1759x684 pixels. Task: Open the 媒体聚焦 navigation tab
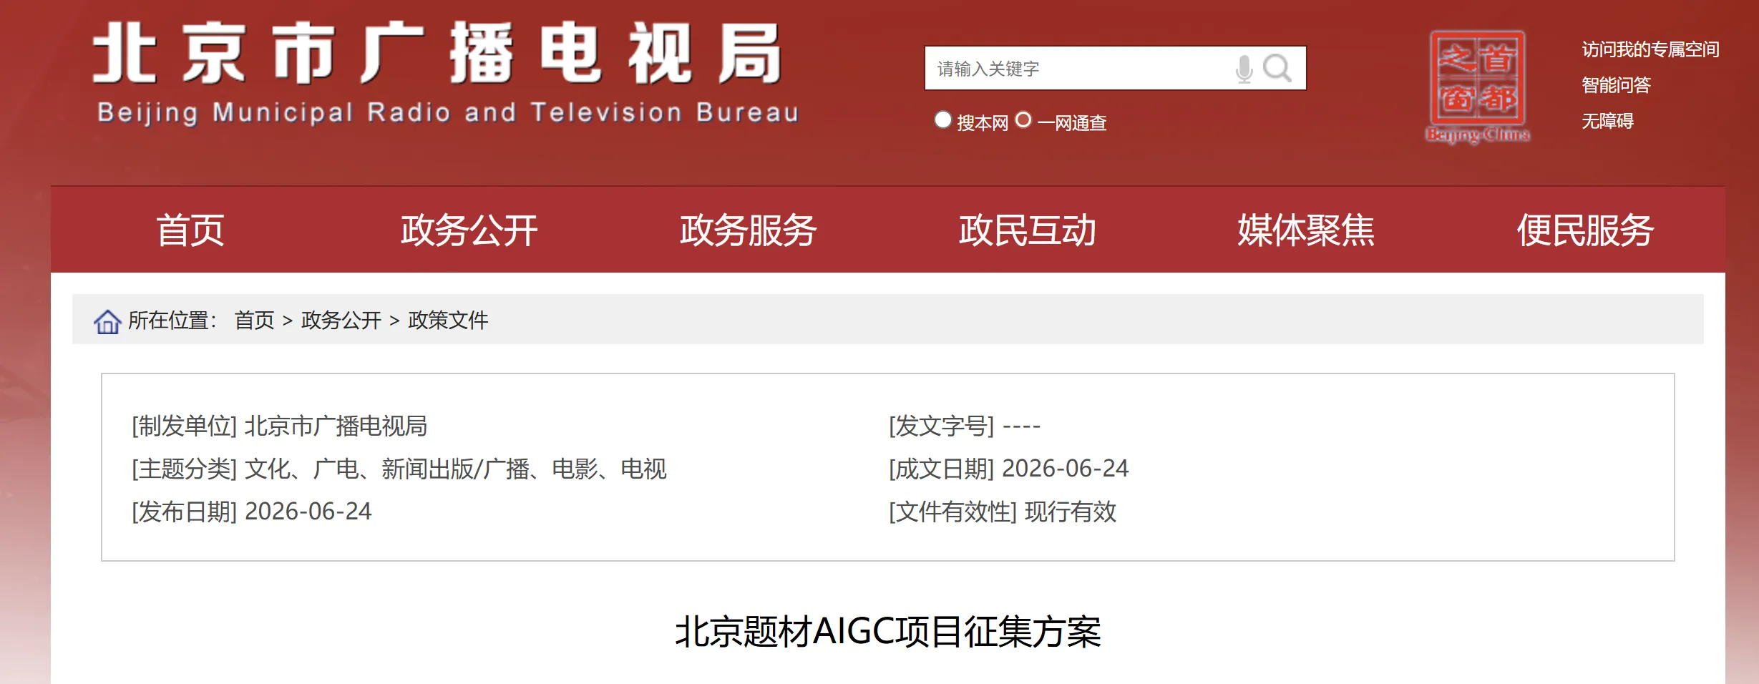pos(1307,230)
